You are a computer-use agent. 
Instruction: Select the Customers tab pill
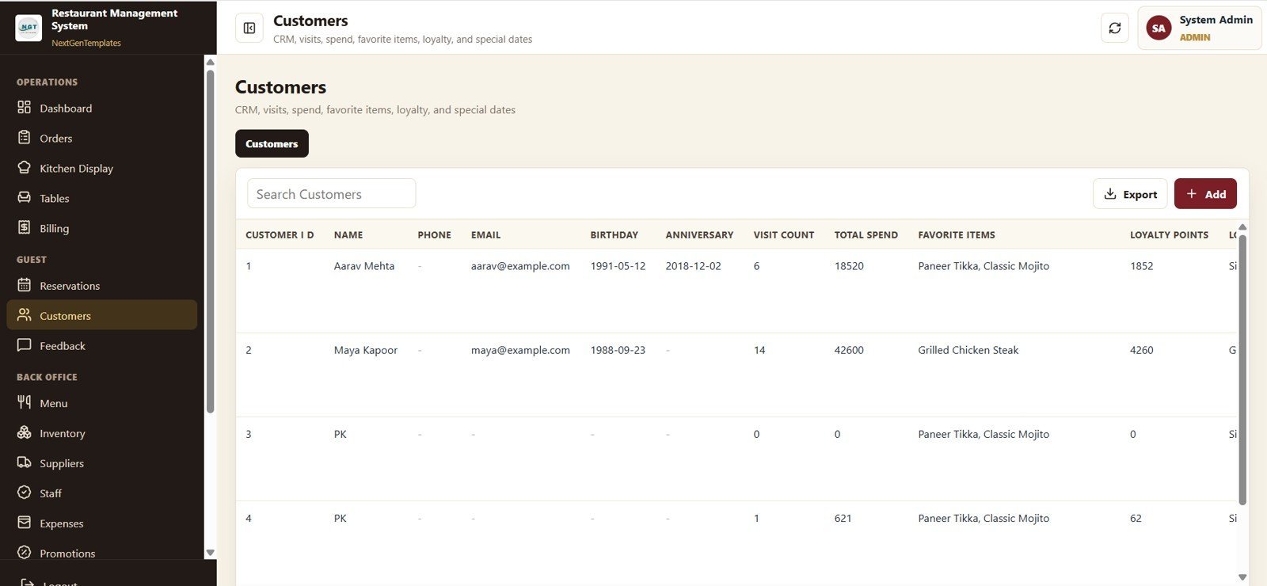272,143
